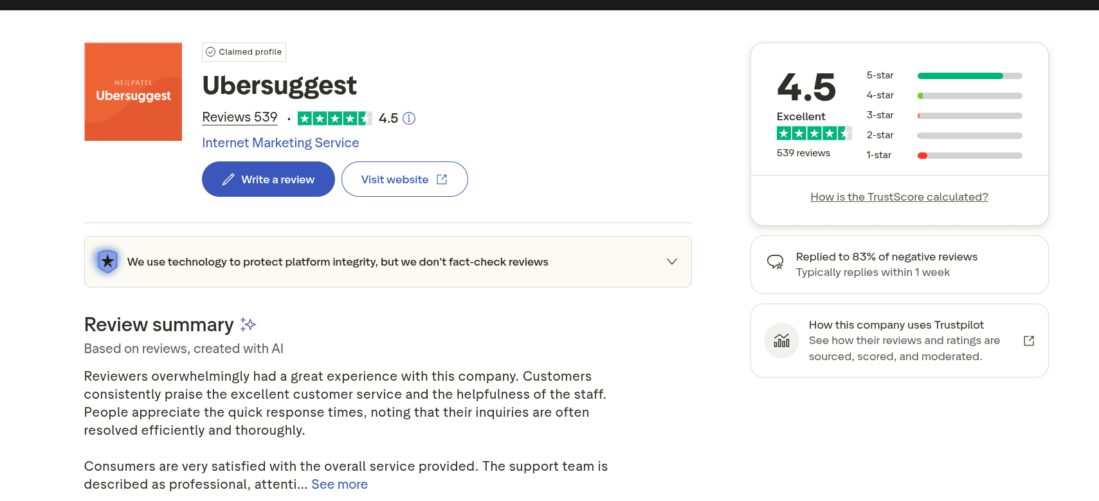Expand the platform integrity notice chevron
This screenshot has height=501, width=1099.
tap(672, 262)
